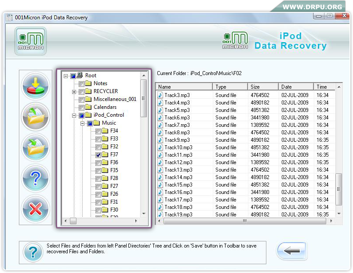Click the red X exit icon in toolbar
Screen dimensions: 353x273
(36, 209)
